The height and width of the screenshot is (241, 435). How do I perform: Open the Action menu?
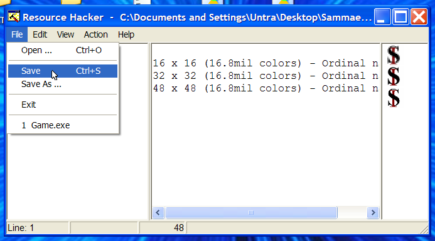coord(95,34)
